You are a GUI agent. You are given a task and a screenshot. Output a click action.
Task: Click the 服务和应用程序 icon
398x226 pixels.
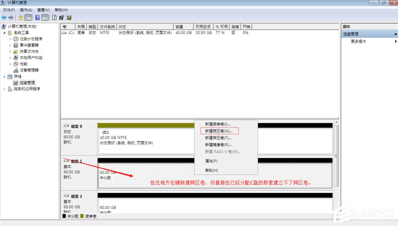pyautogui.click(x=10, y=89)
